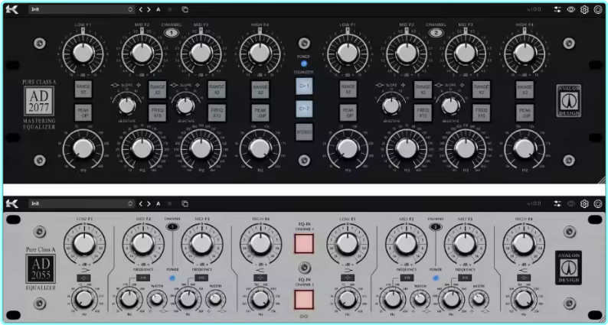Screen dimensions: 608x325
Task: Click Channel 2 MID F3 gain knob on AD 2077
Action: 466,53
